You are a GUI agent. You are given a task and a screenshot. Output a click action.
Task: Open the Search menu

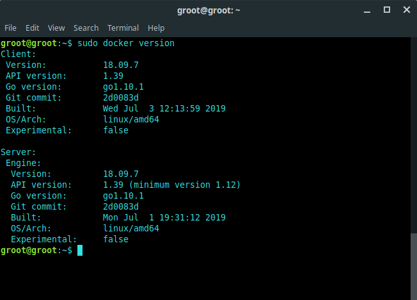pos(86,28)
